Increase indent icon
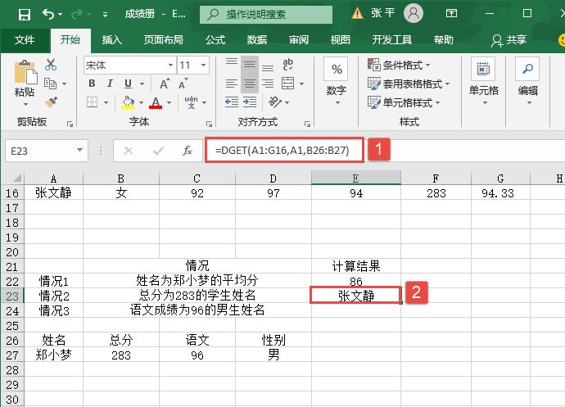 click(250, 102)
